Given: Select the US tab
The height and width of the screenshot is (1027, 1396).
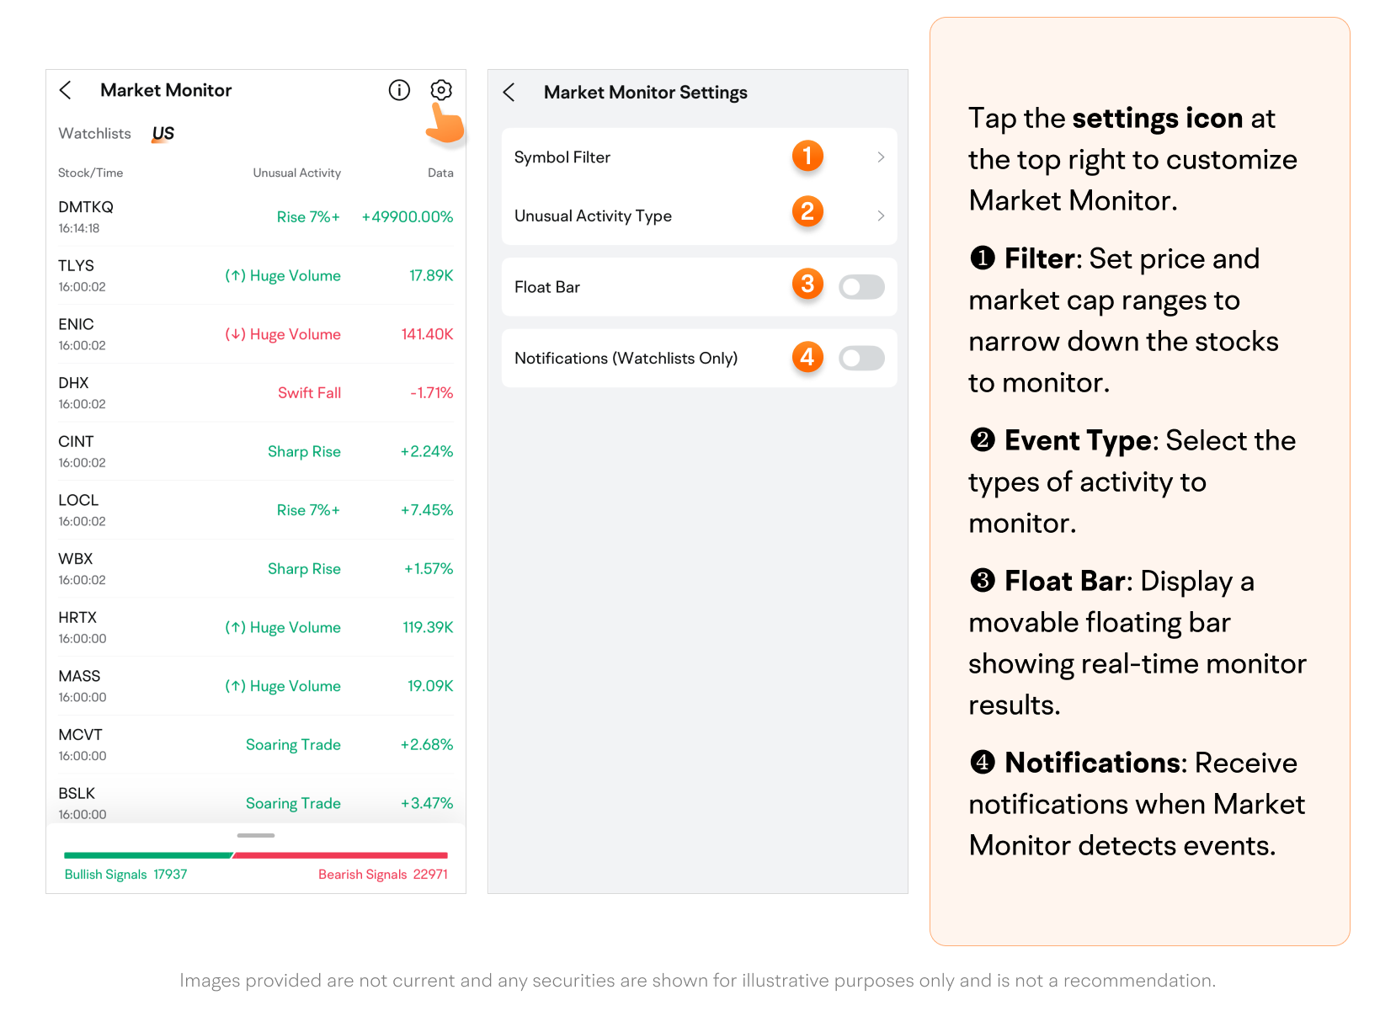Looking at the screenshot, I should pos(163,134).
